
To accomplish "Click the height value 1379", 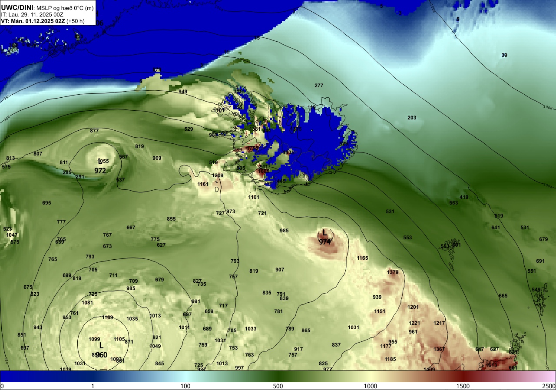I will (x=393, y=272).
